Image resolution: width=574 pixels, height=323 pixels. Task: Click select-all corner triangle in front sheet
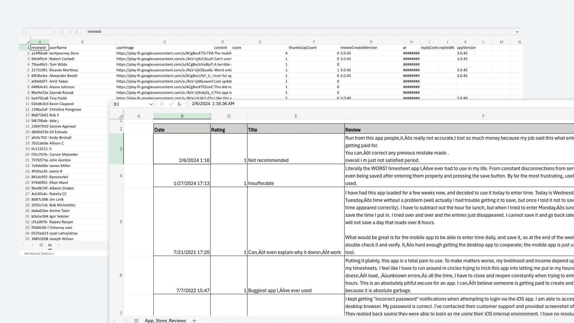tap(120, 116)
